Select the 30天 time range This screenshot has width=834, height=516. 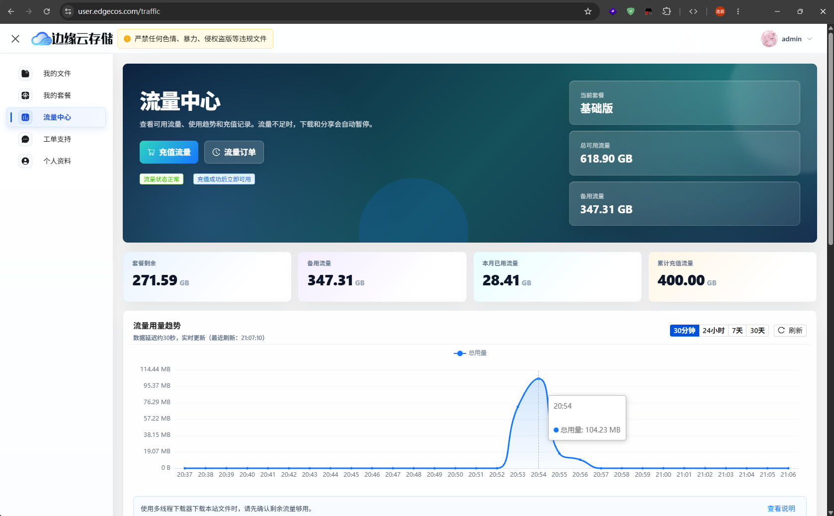757,331
